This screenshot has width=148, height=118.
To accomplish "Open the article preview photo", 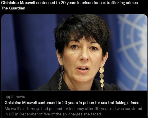I will (x=74, y=52).
